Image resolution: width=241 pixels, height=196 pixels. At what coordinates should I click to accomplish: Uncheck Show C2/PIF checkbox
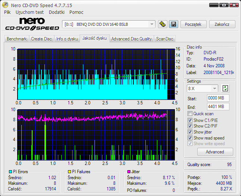[x=190, y=126]
